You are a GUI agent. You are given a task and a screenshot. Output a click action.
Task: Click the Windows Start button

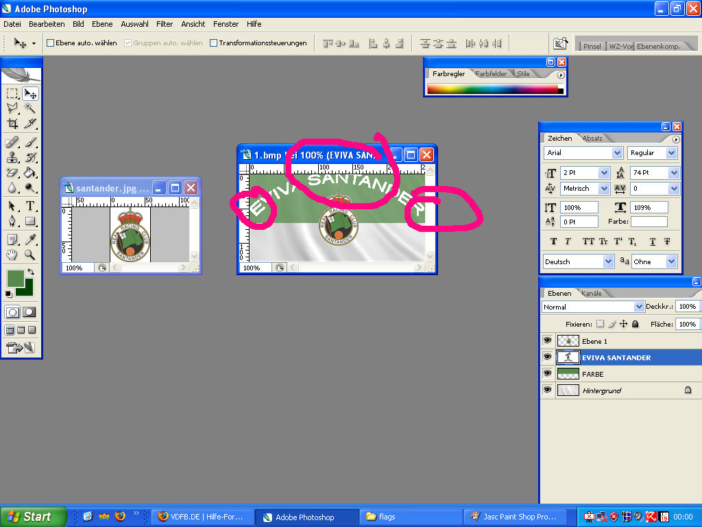tap(33, 517)
